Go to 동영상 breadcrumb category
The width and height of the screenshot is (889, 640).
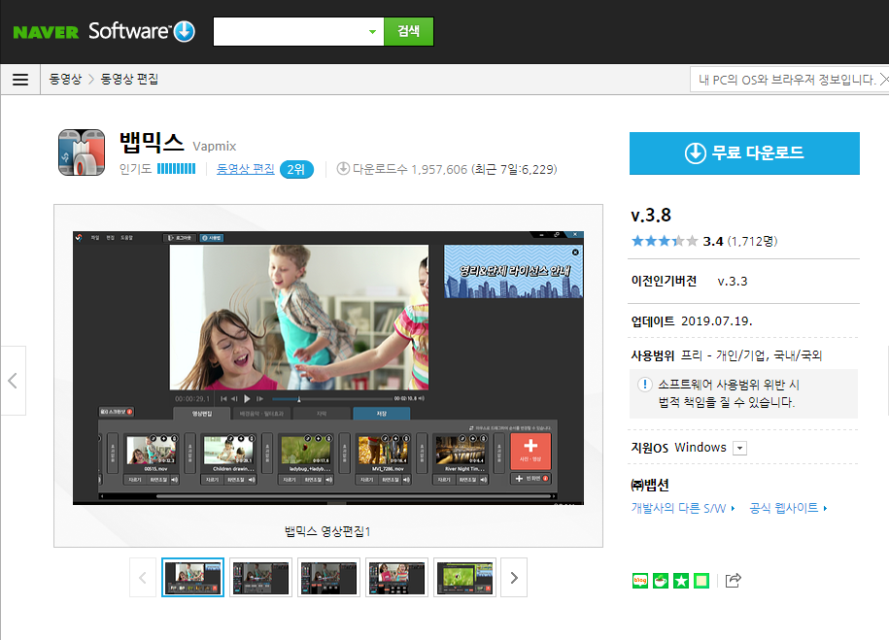pyautogui.click(x=65, y=79)
